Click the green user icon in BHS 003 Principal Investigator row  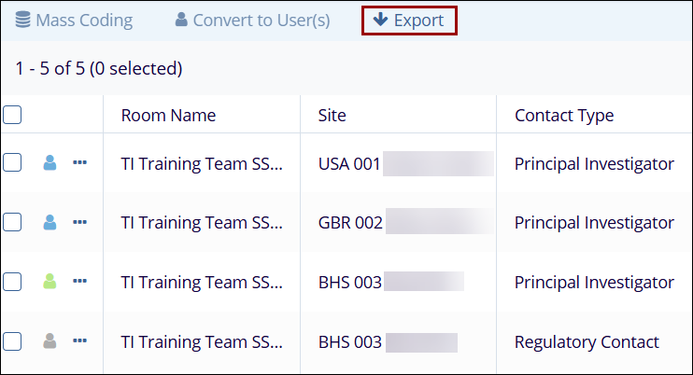50,282
